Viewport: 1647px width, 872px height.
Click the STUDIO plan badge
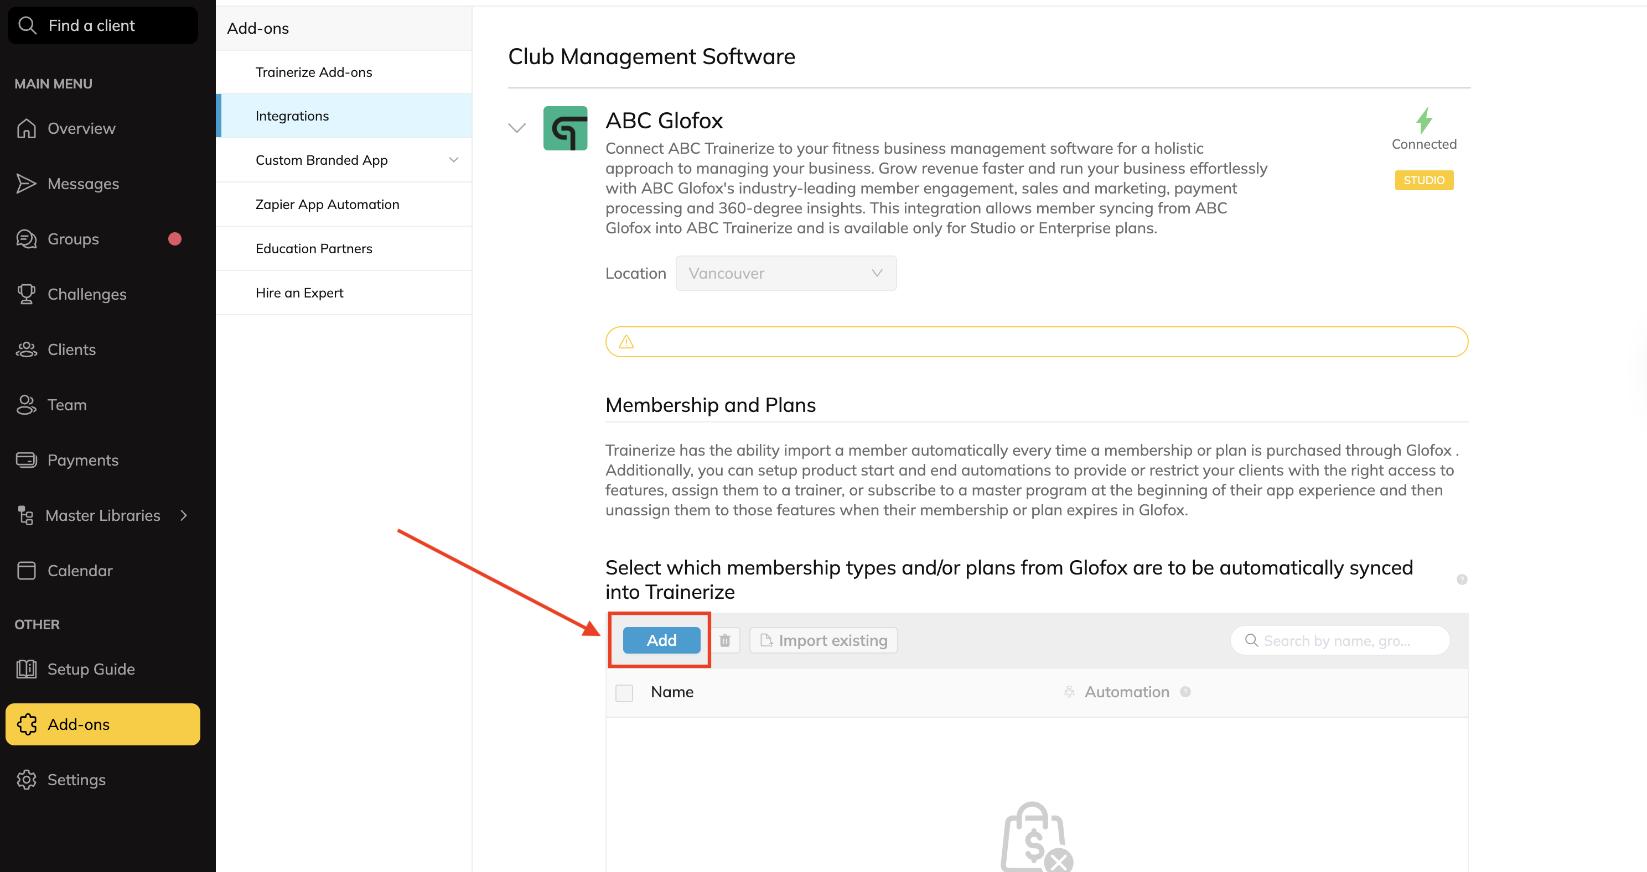pos(1424,180)
